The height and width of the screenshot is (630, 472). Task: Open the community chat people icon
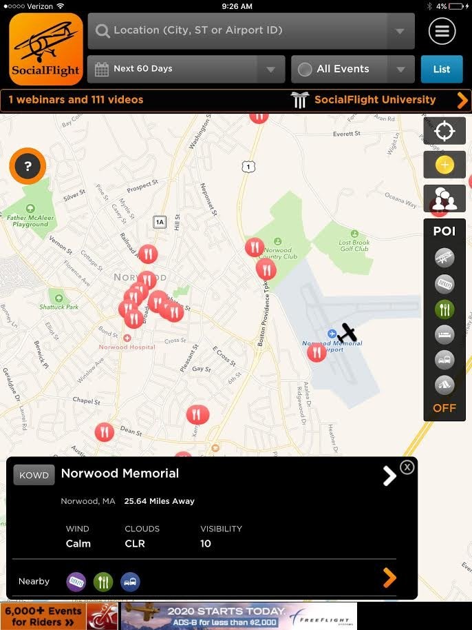pos(444,199)
